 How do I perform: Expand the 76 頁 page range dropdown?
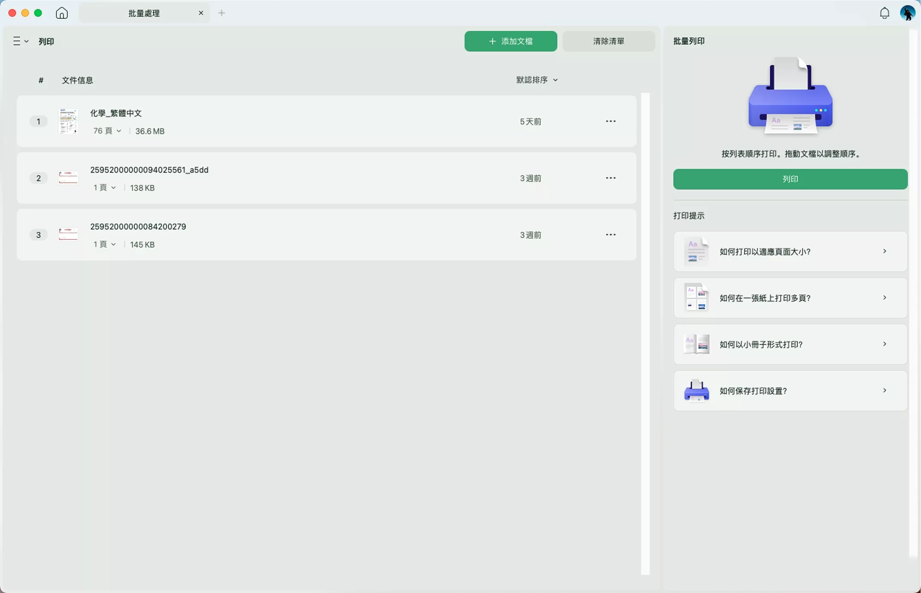(107, 131)
